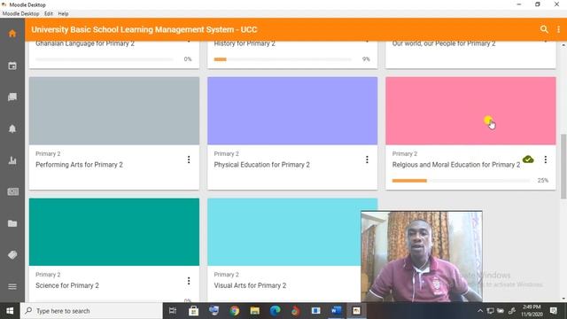Click the grey Performing Arts course image
This screenshot has width=567, height=319.
coord(114,111)
